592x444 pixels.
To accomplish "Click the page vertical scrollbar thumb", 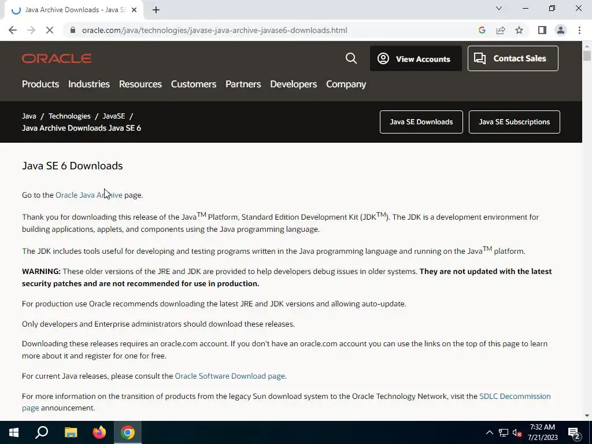I will tap(587, 55).
